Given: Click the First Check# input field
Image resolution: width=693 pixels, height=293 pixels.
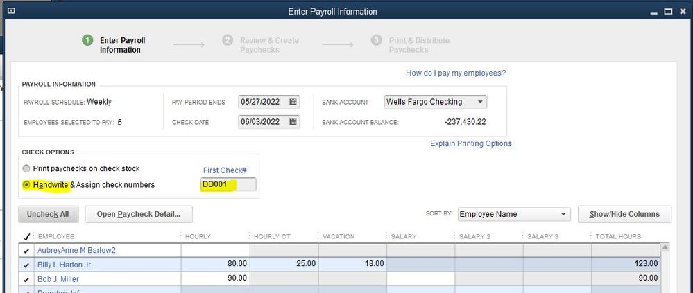Looking at the screenshot, I should [228, 185].
